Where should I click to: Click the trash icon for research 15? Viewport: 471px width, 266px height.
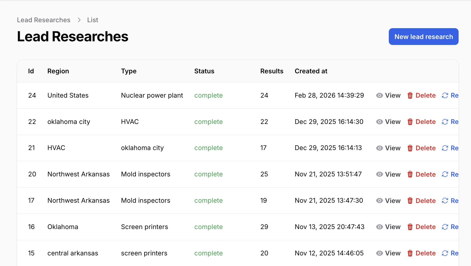tap(410, 253)
